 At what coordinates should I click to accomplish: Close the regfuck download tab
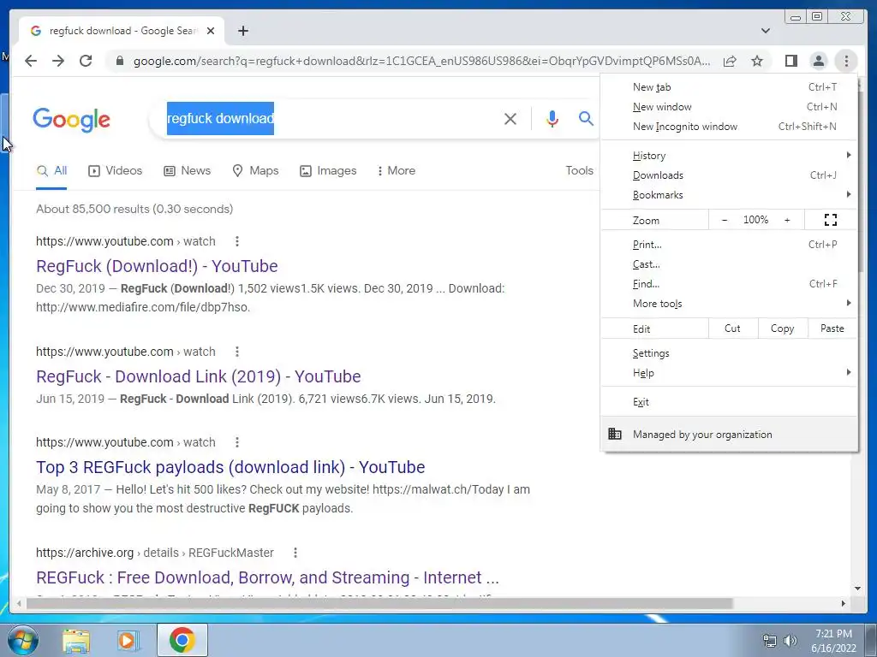coord(211,31)
